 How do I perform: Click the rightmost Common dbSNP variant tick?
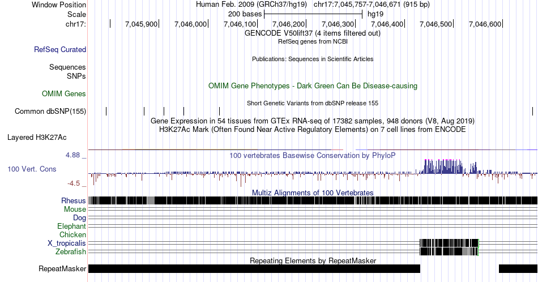click(x=532, y=111)
